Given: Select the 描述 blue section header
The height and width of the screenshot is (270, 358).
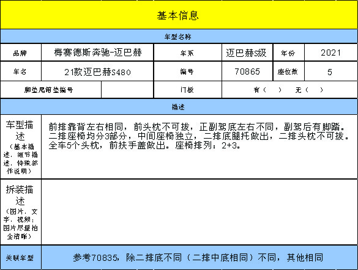Looking at the screenshot, I should click(x=179, y=107).
